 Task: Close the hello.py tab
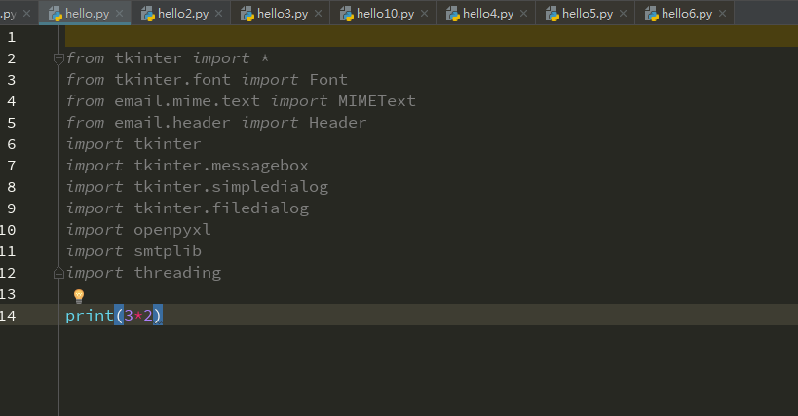pos(119,14)
